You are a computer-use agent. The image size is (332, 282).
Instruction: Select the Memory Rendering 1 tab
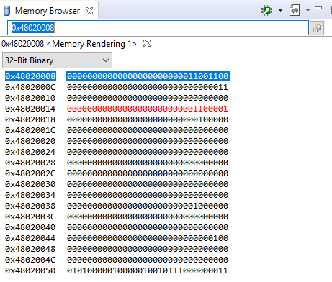[68, 44]
